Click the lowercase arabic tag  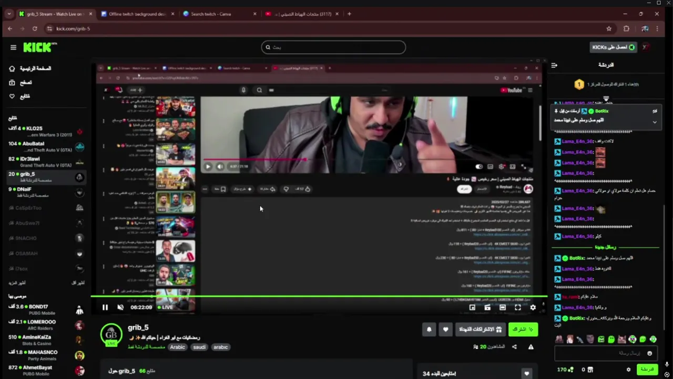click(x=221, y=347)
